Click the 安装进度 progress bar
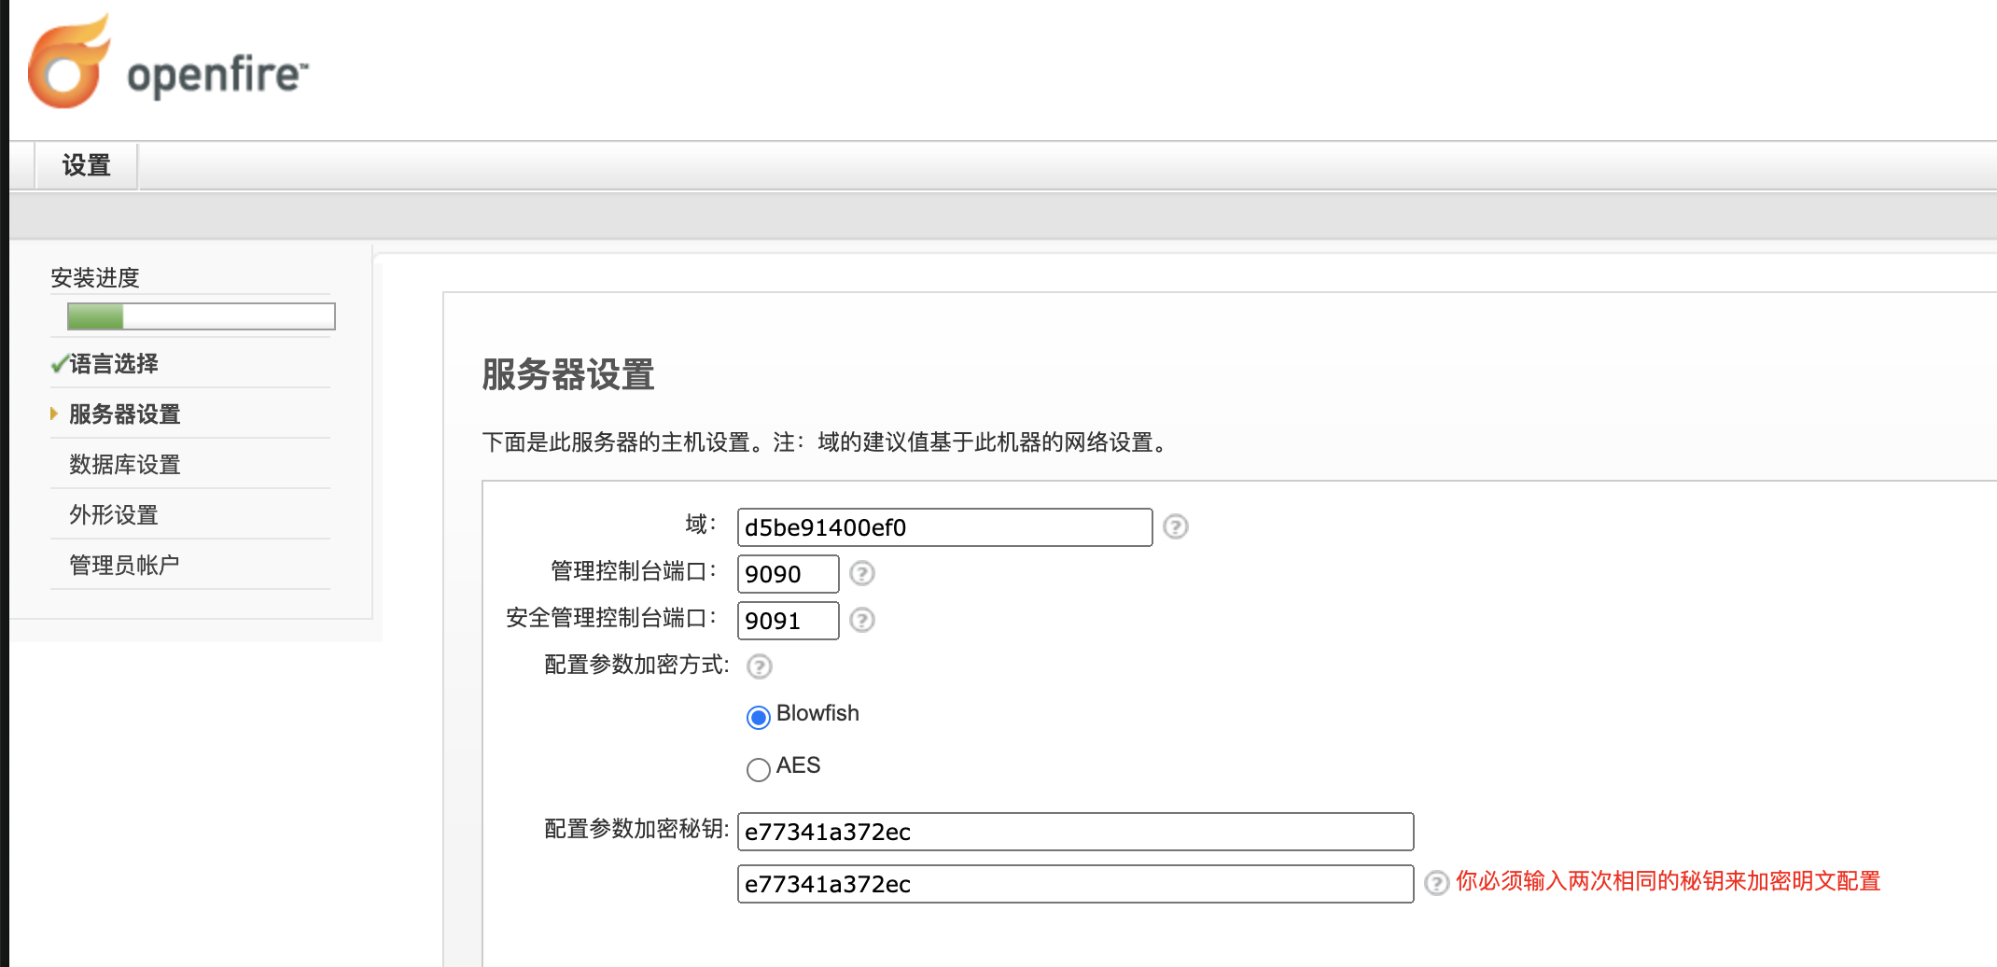Screen dimensions: 1997x967 pos(202,316)
